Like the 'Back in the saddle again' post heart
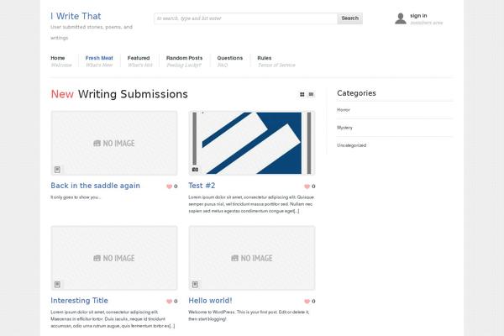The height and width of the screenshot is (336, 504). pyautogui.click(x=170, y=186)
